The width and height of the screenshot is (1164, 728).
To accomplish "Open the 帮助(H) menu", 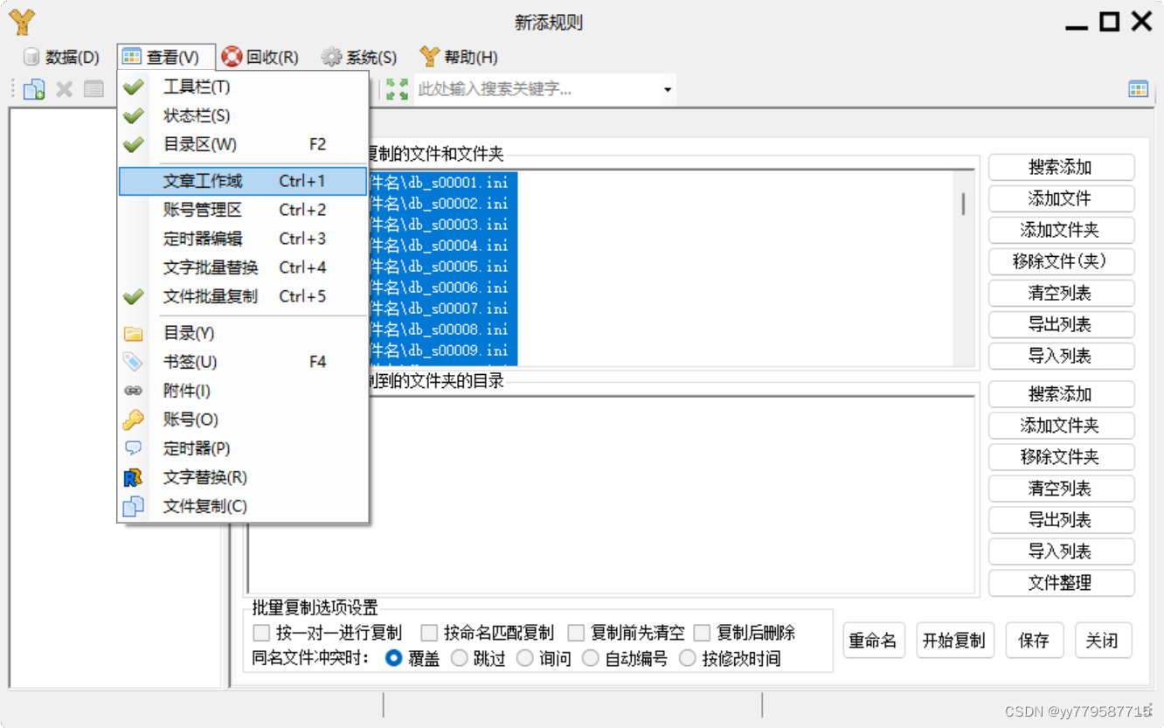I will [459, 58].
